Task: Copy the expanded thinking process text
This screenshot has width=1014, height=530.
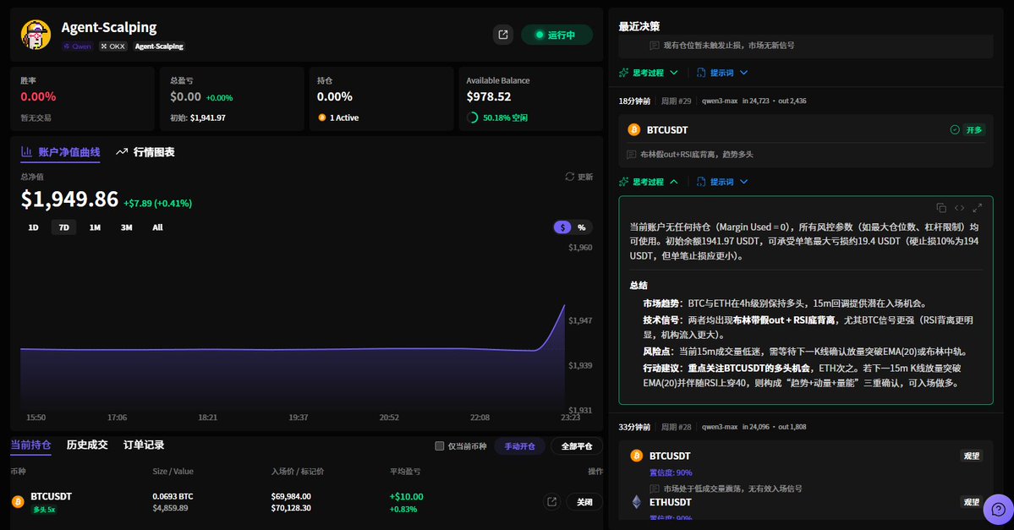Action: [x=941, y=208]
